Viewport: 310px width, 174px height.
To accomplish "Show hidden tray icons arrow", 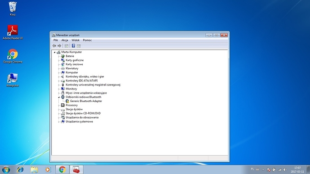I will [263, 170].
